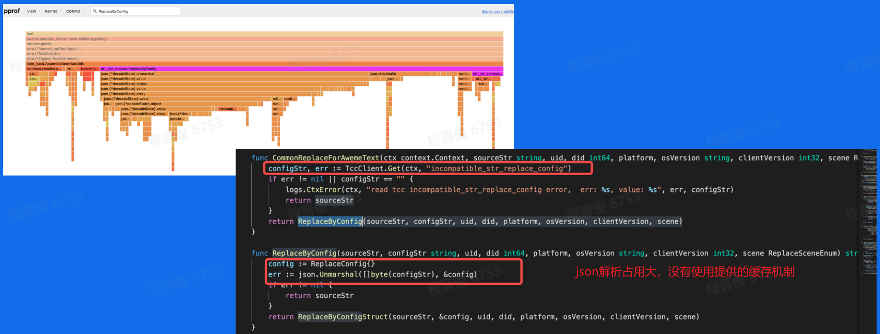Click the tccclient flame frame
Screen dimensions: 880x334
point(89,69)
